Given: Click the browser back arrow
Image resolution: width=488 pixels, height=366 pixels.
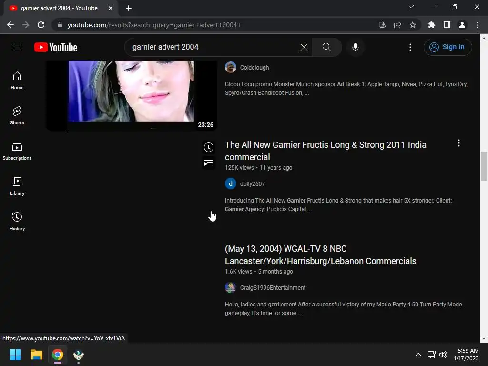Looking at the screenshot, I should (x=10, y=25).
